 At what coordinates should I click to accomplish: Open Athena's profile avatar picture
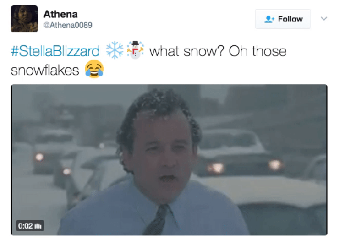click(24, 19)
